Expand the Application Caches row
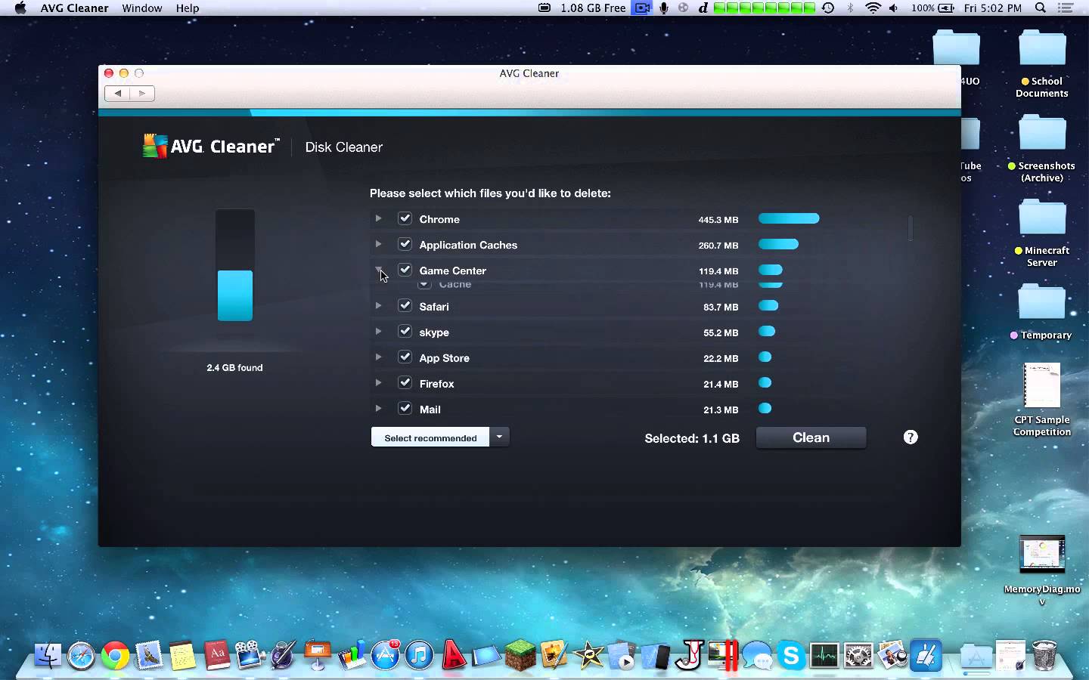The image size is (1089, 680). click(x=378, y=244)
